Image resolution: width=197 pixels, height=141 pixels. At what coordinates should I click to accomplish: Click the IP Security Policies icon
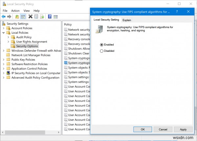click(x=8, y=73)
